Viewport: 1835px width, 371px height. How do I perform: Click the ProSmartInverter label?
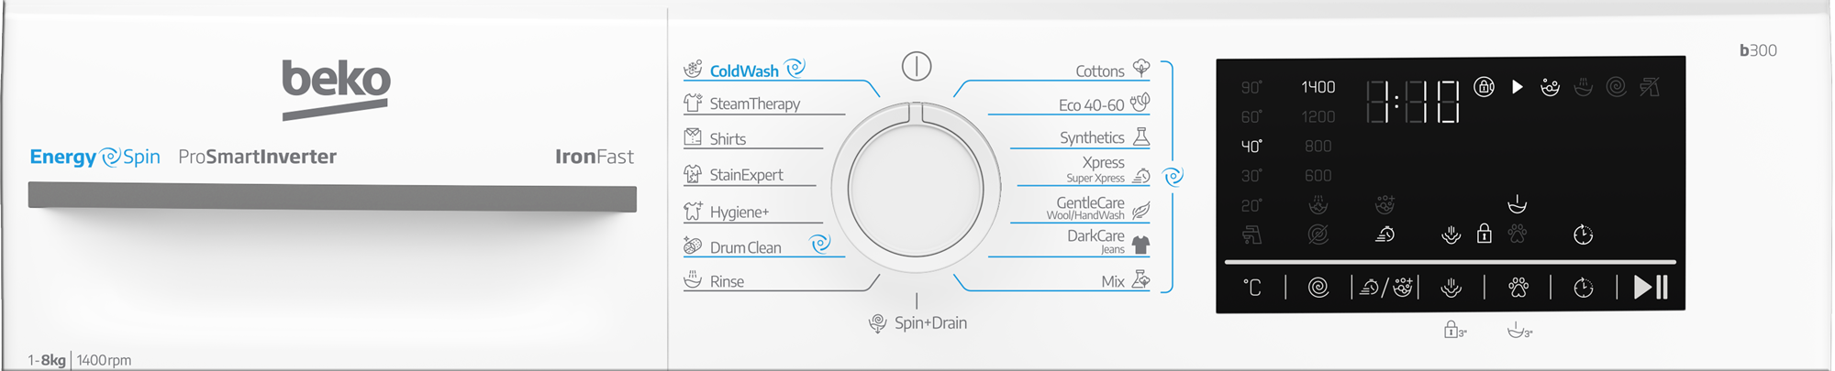click(x=258, y=157)
